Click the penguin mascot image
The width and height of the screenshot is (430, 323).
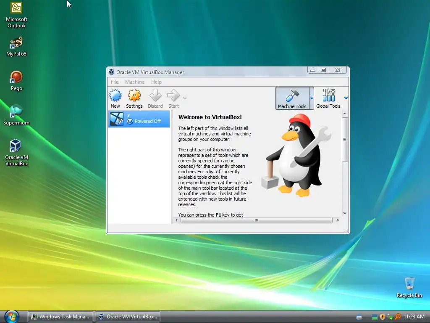(x=297, y=155)
